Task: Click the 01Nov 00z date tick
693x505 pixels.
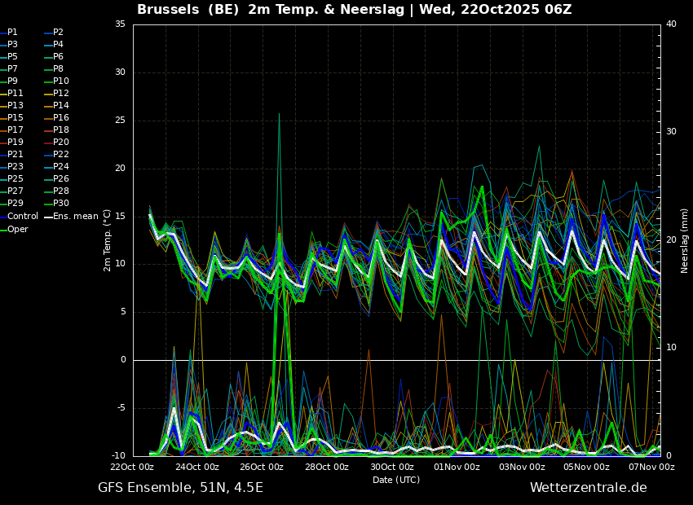Action: pyautogui.click(x=457, y=468)
